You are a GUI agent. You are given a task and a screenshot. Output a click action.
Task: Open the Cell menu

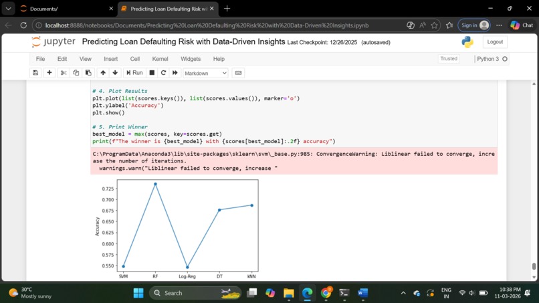coord(135,59)
